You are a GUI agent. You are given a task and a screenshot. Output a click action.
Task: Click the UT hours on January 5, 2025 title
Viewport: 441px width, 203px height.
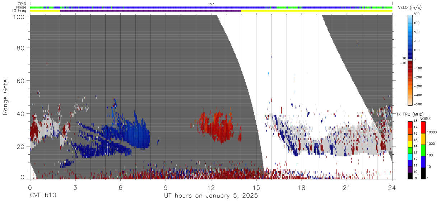tap(211, 196)
